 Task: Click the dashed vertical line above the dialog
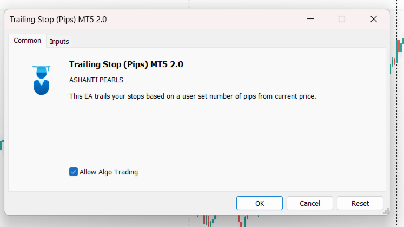click(189, 4)
